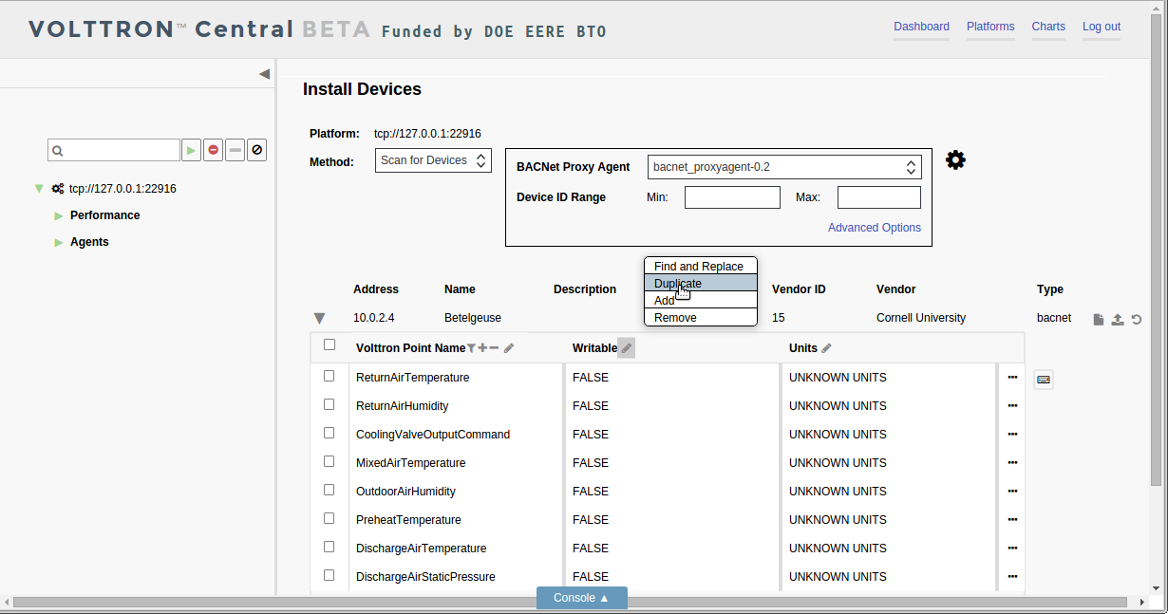Open ellipsis menu for ReturnAirTemperature row
The height and width of the screenshot is (614, 1168).
[1012, 378]
